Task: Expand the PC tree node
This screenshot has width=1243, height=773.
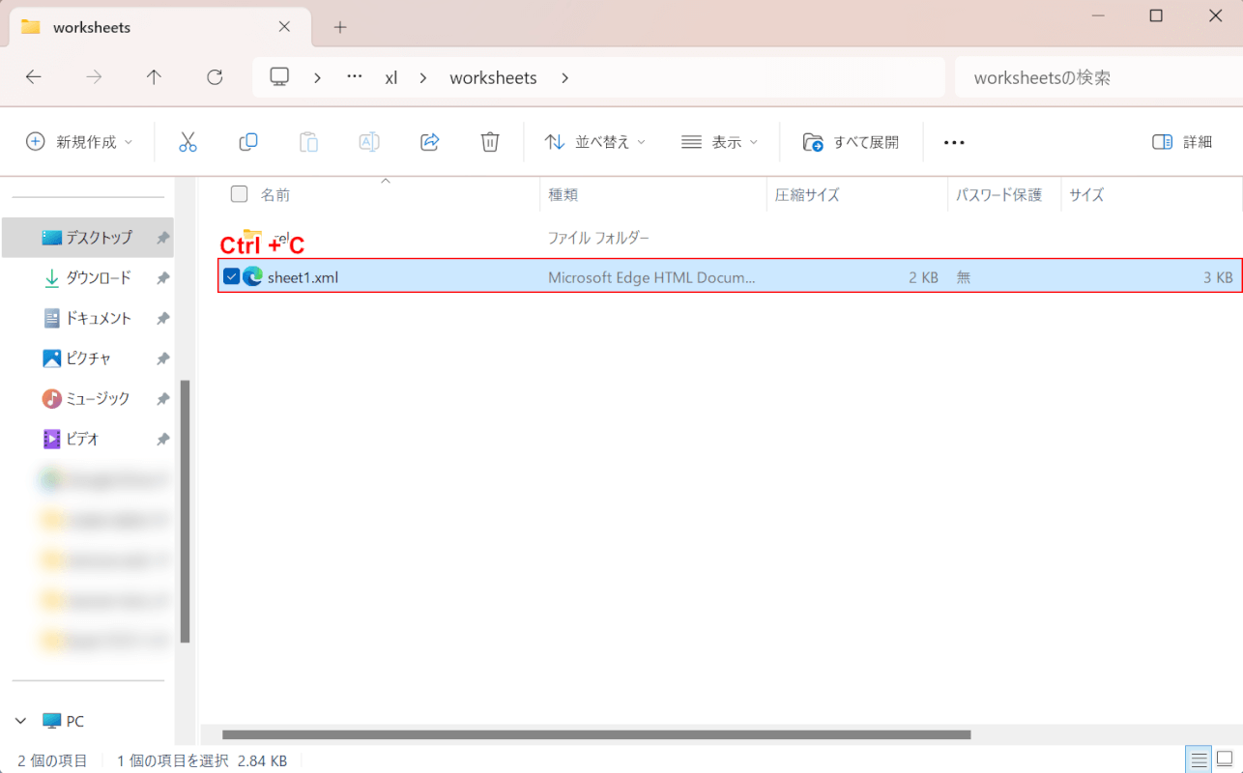Action: tap(21, 721)
